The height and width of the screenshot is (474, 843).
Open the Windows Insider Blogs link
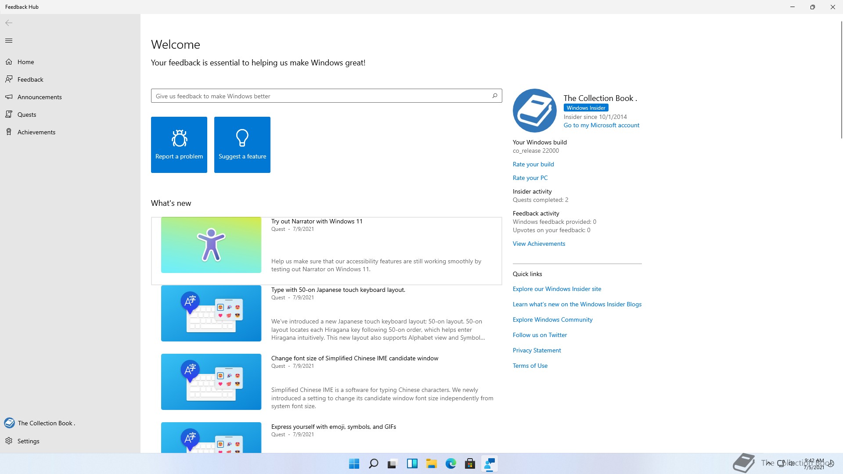(x=577, y=304)
